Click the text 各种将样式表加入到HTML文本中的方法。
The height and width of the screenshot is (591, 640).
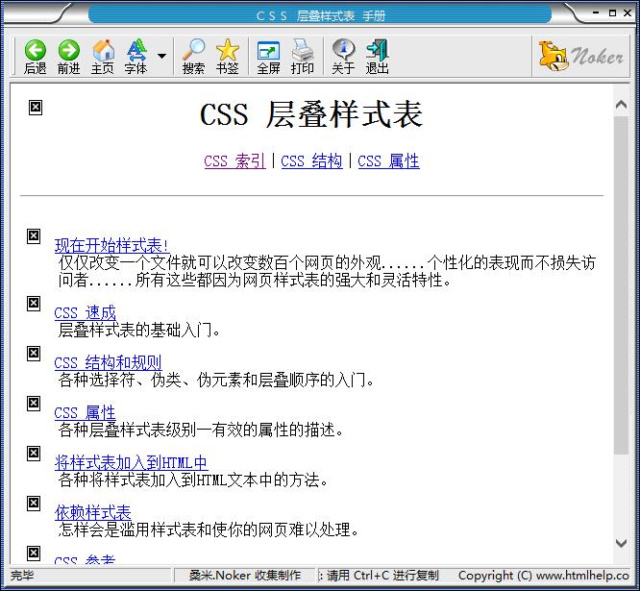[193, 480]
